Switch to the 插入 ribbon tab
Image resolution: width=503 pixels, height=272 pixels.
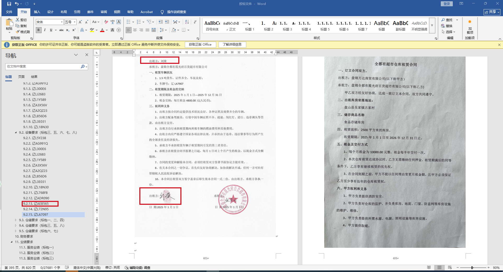37,12
